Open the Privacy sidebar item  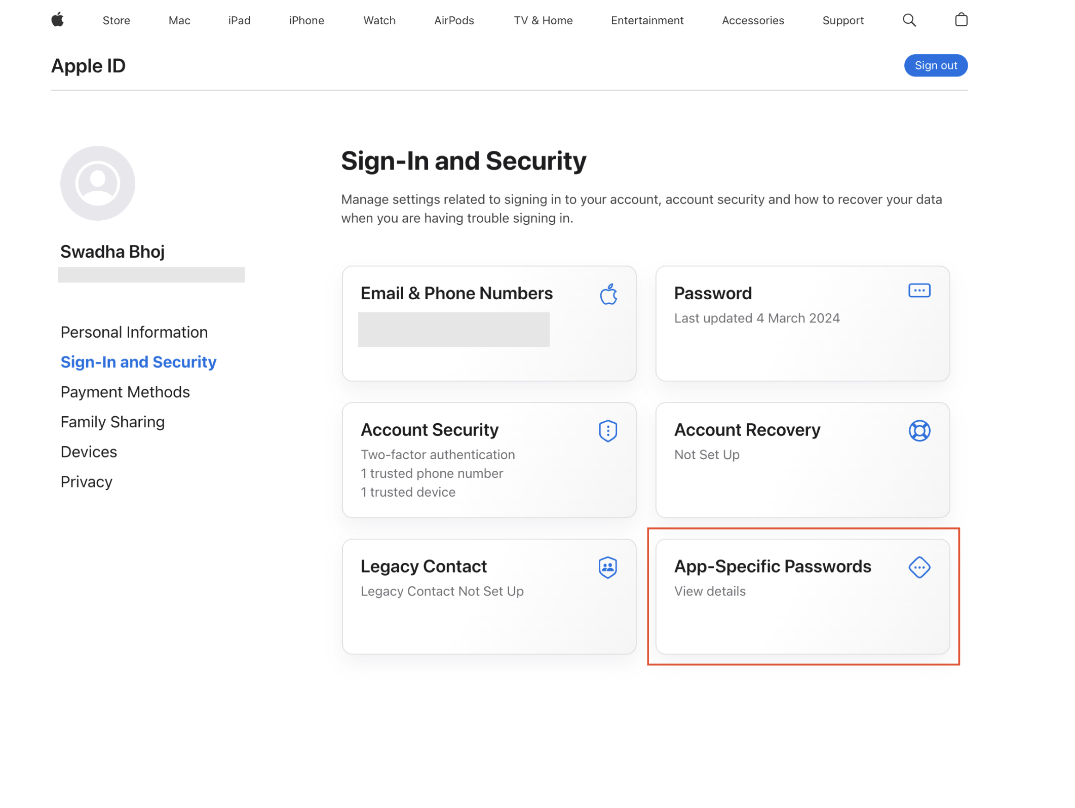click(86, 481)
